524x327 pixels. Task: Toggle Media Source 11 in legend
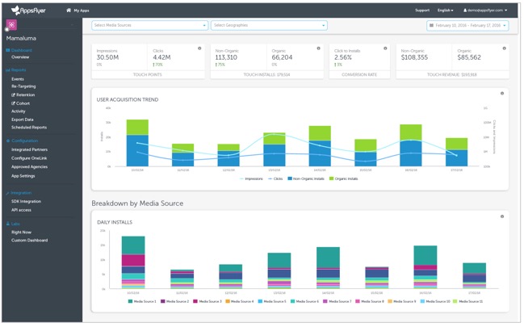(x=467, y=302)
